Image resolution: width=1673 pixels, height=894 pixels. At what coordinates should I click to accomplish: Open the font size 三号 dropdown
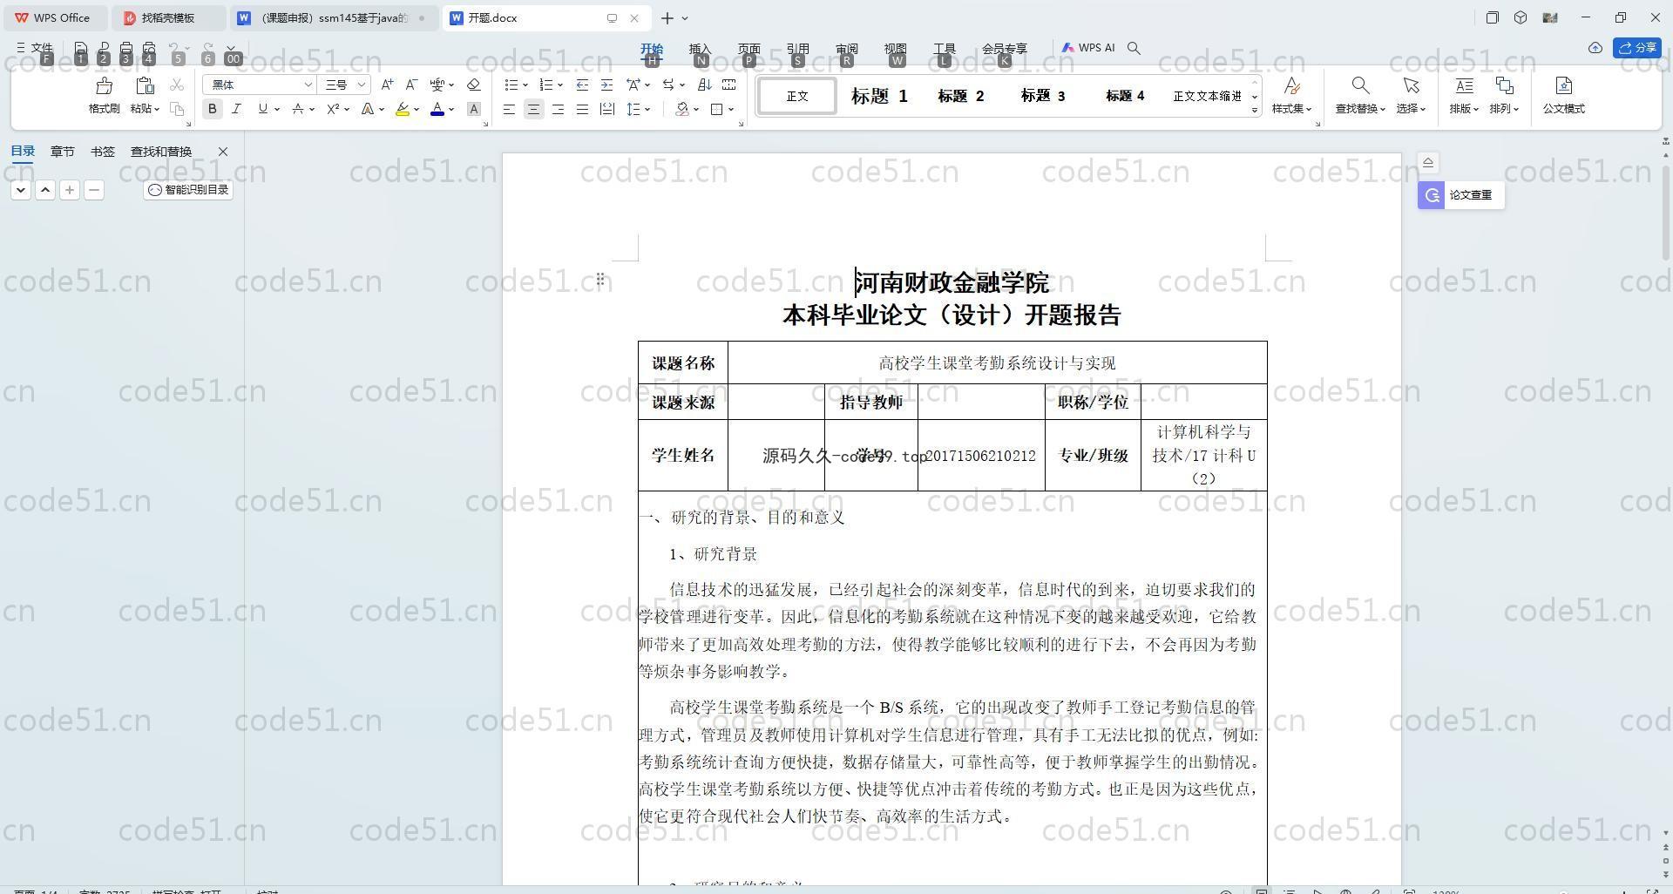tap(361, 85)
